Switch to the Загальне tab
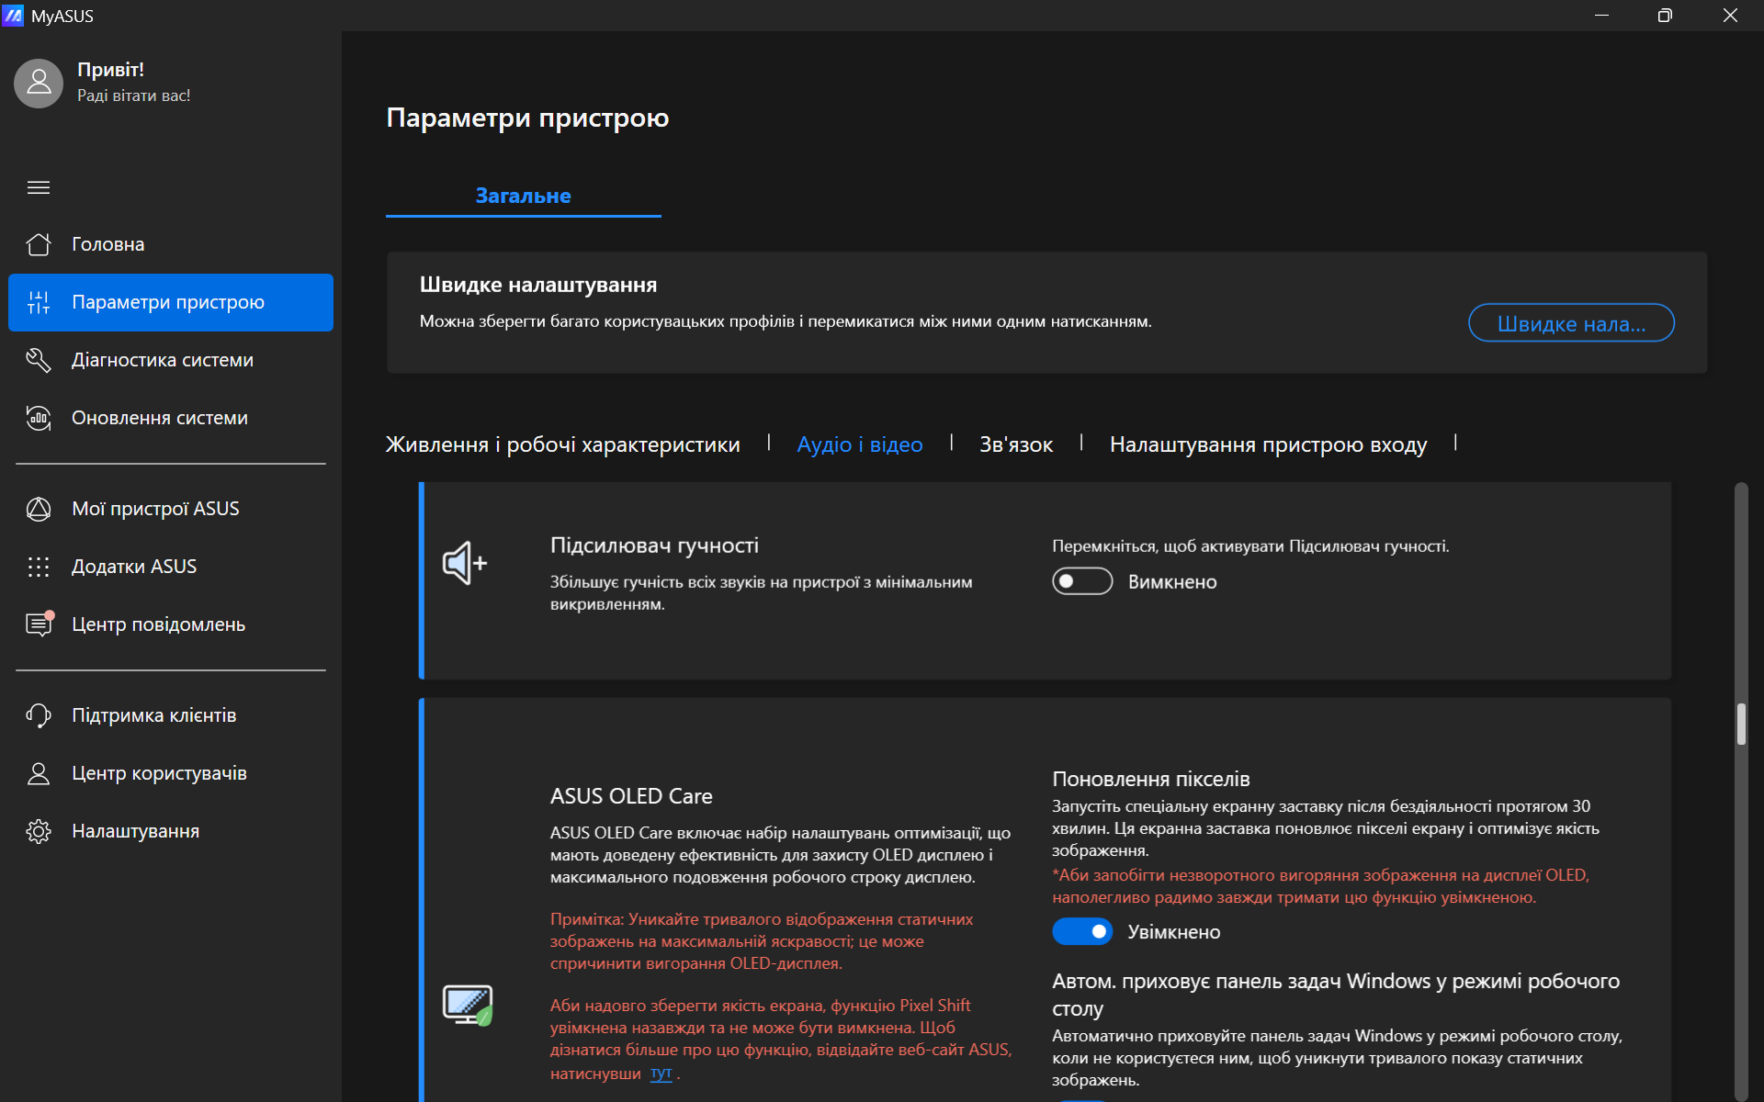This screenshot has height=1102, width=1764. pos(523,196)
